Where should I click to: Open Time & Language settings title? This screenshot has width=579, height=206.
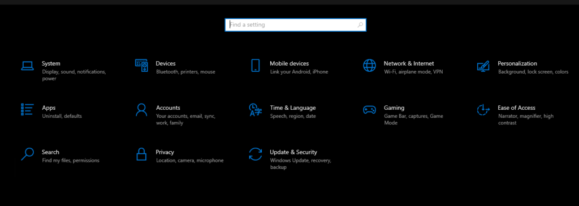[293, 108]
